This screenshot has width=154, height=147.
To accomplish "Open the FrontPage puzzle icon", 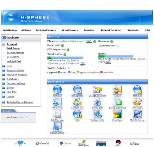I will coord(117,114).
